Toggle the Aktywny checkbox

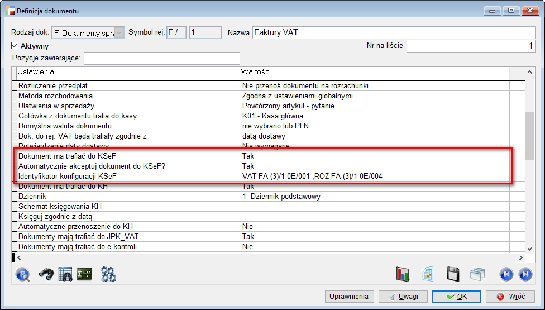(15, 46)
